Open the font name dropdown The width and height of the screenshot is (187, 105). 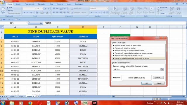click(x=36, y=9)
